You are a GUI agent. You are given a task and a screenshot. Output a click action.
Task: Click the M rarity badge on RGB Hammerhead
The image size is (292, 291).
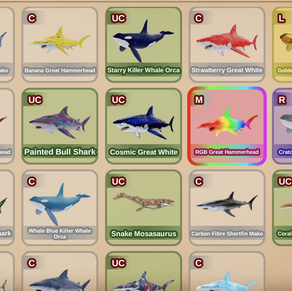[199, 100]
